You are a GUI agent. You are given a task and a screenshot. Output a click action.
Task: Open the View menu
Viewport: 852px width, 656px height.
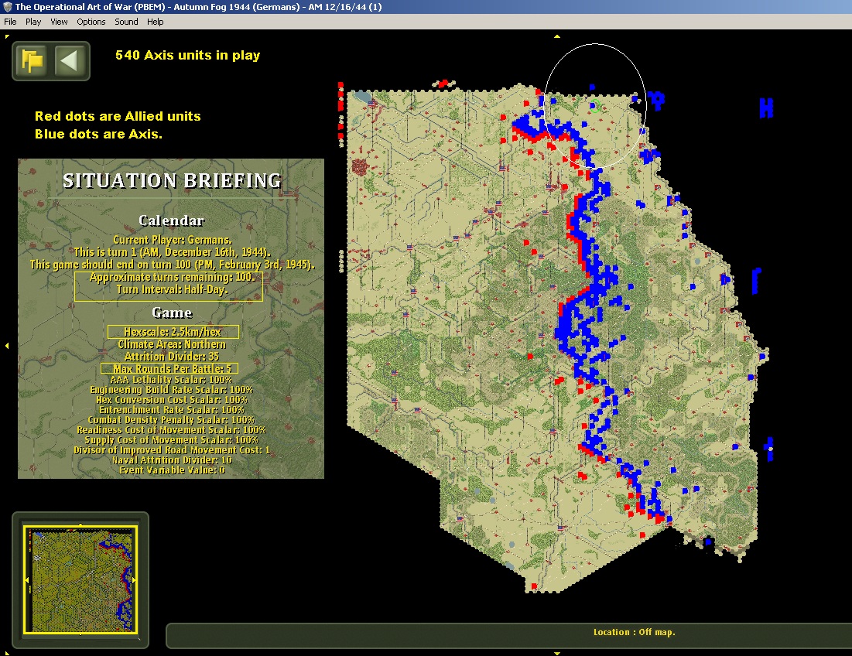coord(59,22)
